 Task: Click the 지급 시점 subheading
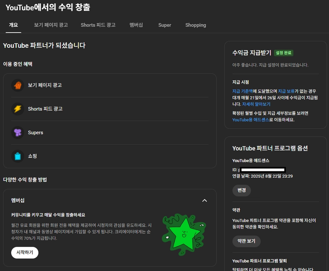tap(240, 82)
